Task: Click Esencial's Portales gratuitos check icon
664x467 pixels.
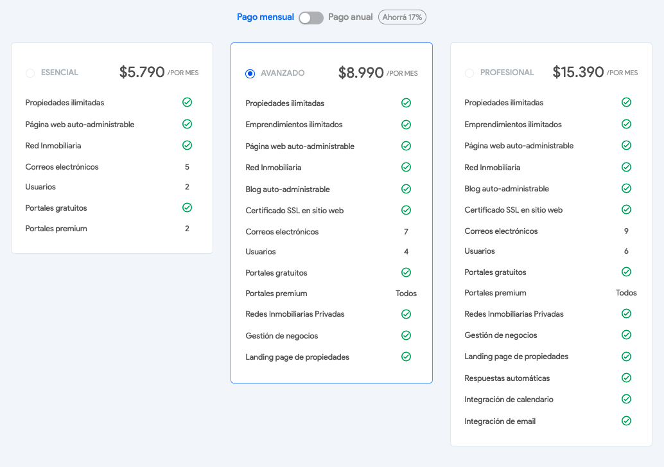Action: pos(187,207)
